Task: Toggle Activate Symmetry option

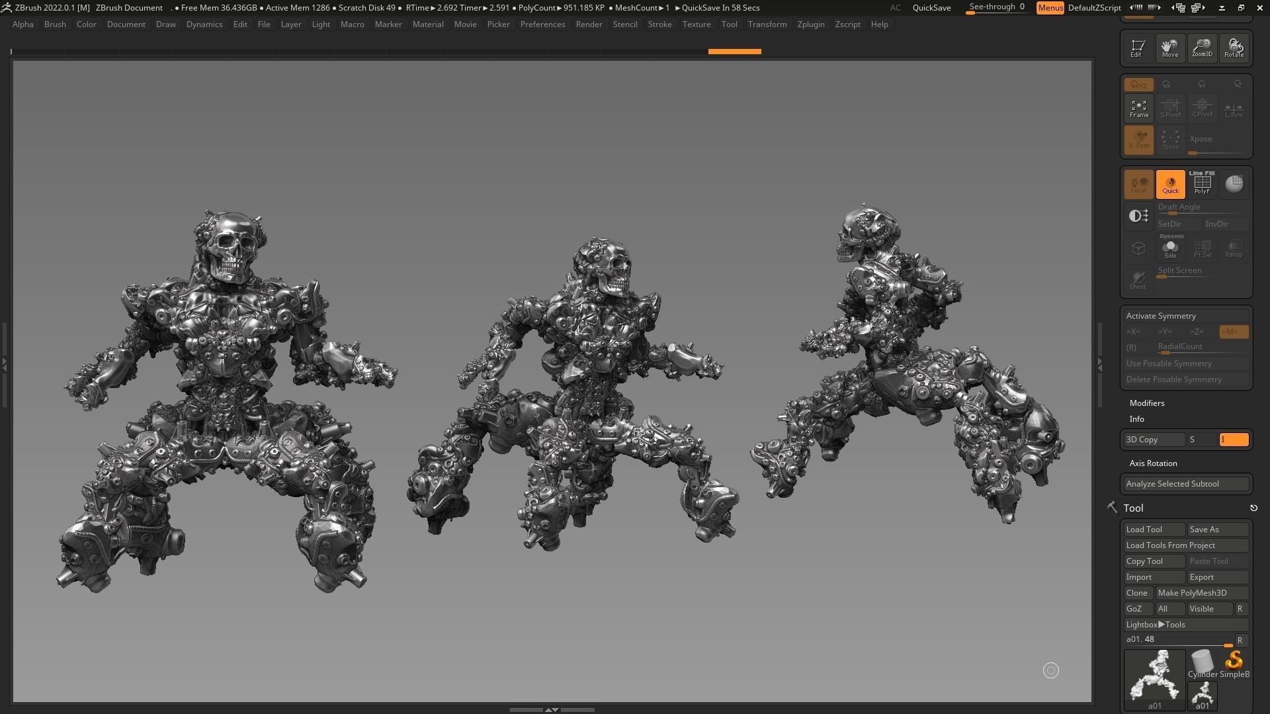Action: coord(1161,316)
